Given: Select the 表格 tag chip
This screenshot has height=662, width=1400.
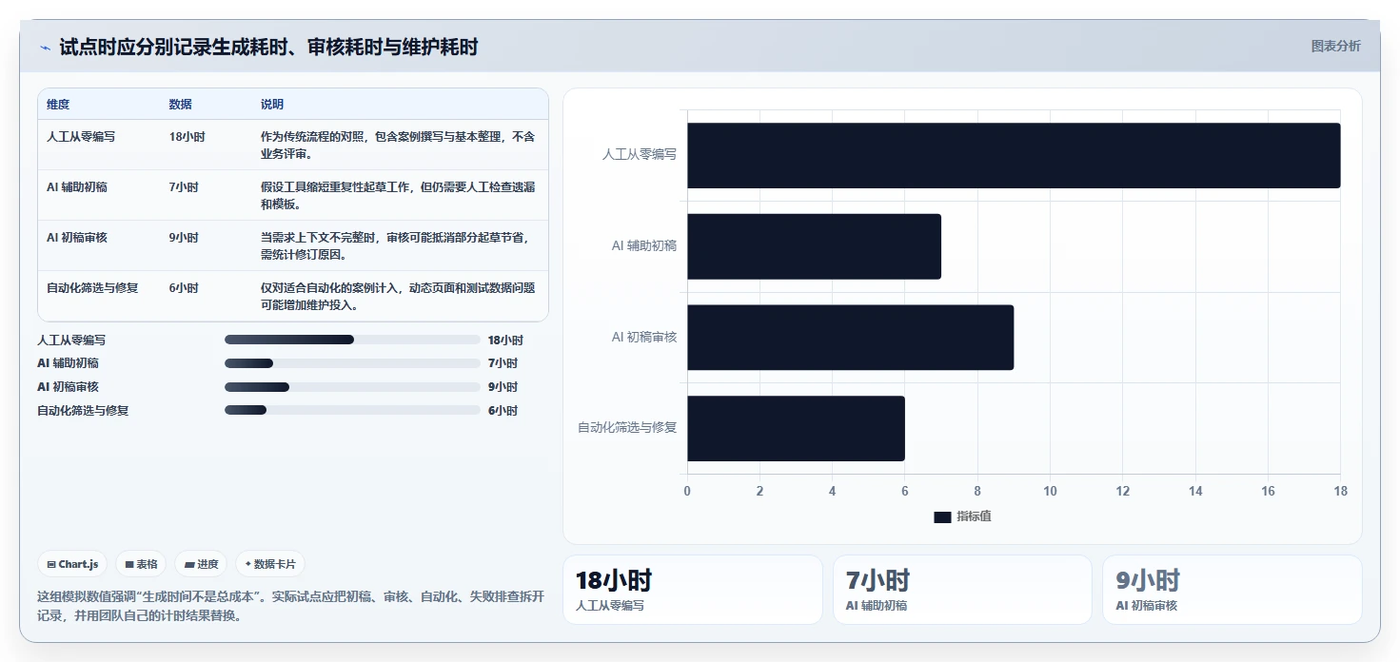Looking at the screenshot, I should 141,564.
